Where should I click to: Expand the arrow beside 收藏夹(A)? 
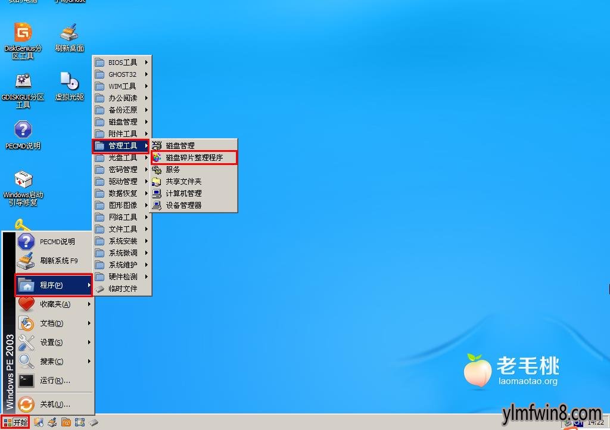click(x=89, y=304)
